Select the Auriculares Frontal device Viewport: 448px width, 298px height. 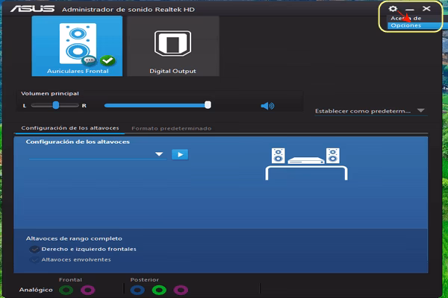pyautogui.click(x=77, y=46)
